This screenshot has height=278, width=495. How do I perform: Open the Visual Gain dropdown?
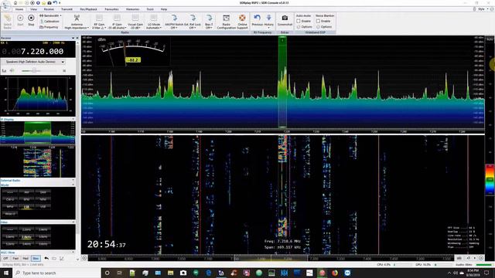pyautogui.click(x=135, y=22)
